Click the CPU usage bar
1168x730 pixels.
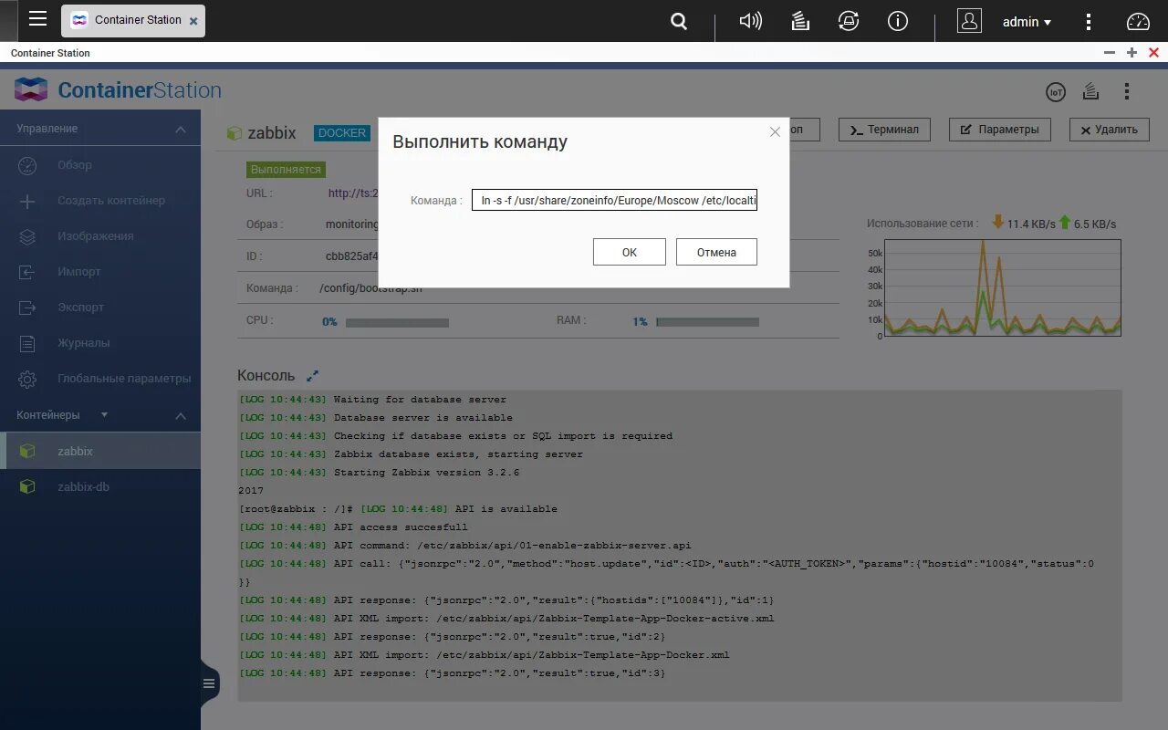click(397, 322)
